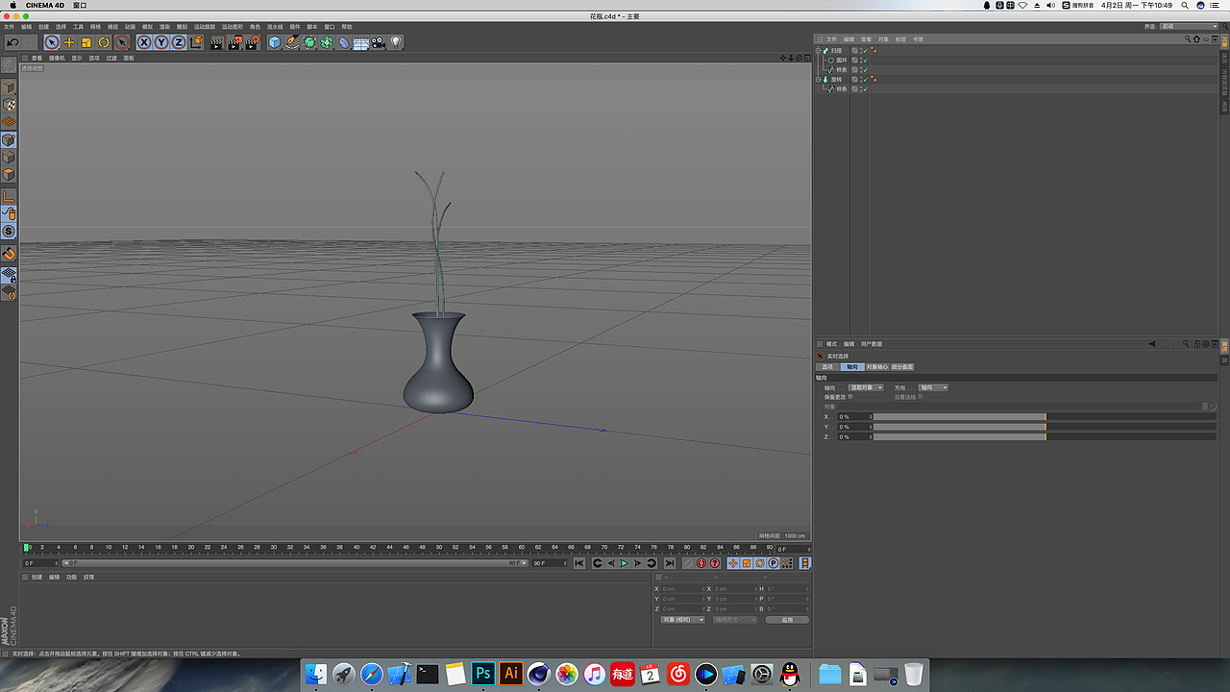Search objects with the Object Manager magnifier icon
Viewport: 1230px width, 692px height.
pyautogui.click(x=1188, y=39)
